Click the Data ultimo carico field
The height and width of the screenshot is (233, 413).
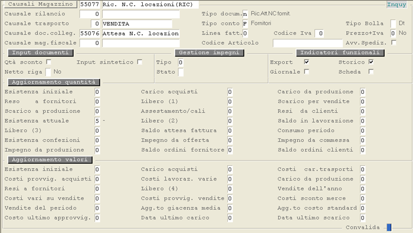click(x=230, y=218)
